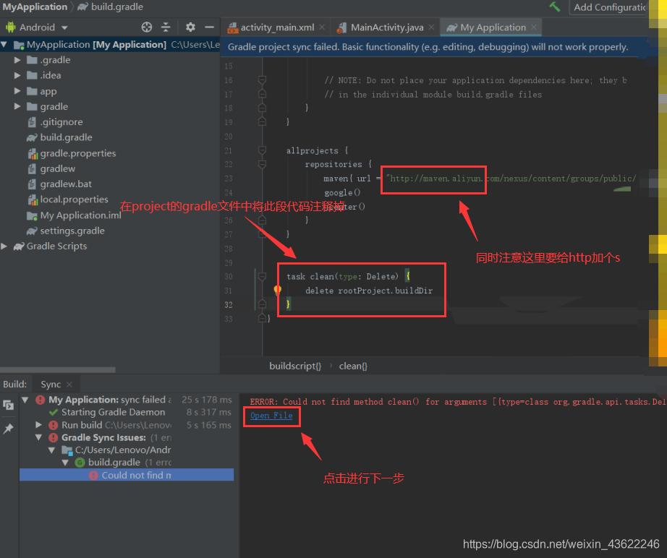Hide the Project panel with minimize icon
Viewport: 667px width, 558px height.
click(208, 27)
